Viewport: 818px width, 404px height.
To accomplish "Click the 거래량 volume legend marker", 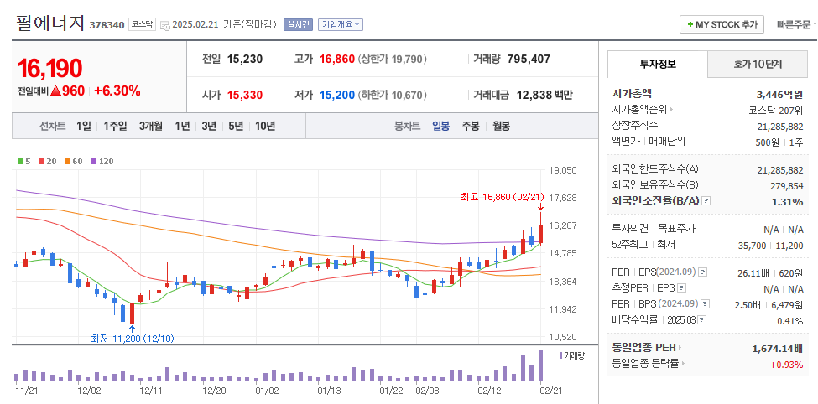I will tap(560, 355).
